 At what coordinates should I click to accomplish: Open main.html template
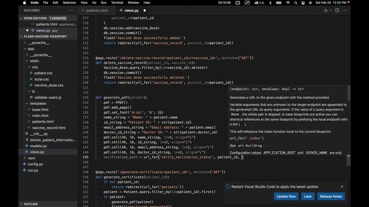[x=40, y=116]
